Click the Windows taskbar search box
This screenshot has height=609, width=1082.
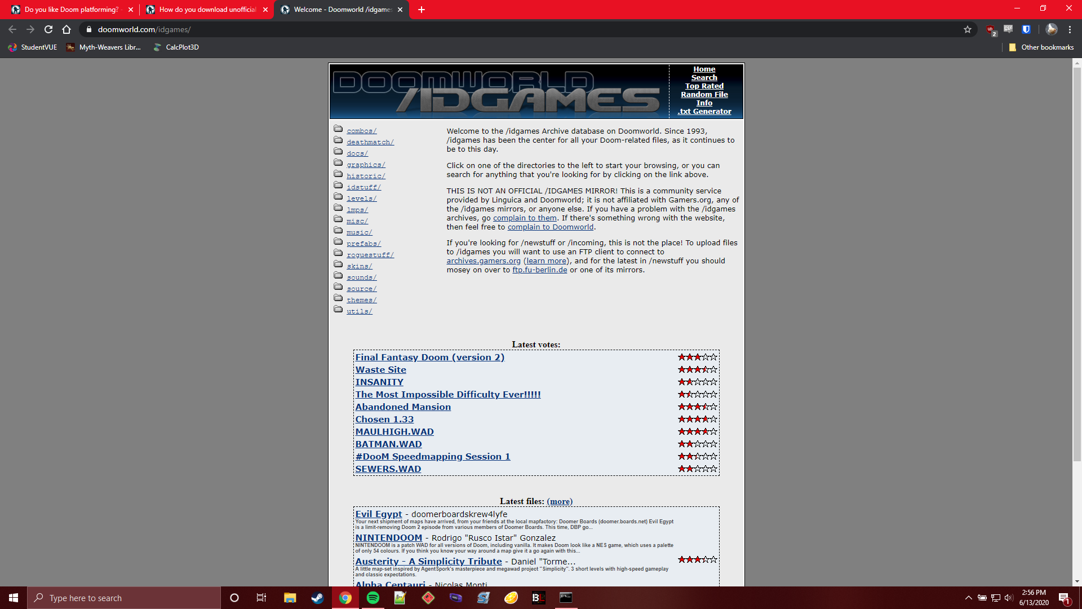[x=124, y=598]
